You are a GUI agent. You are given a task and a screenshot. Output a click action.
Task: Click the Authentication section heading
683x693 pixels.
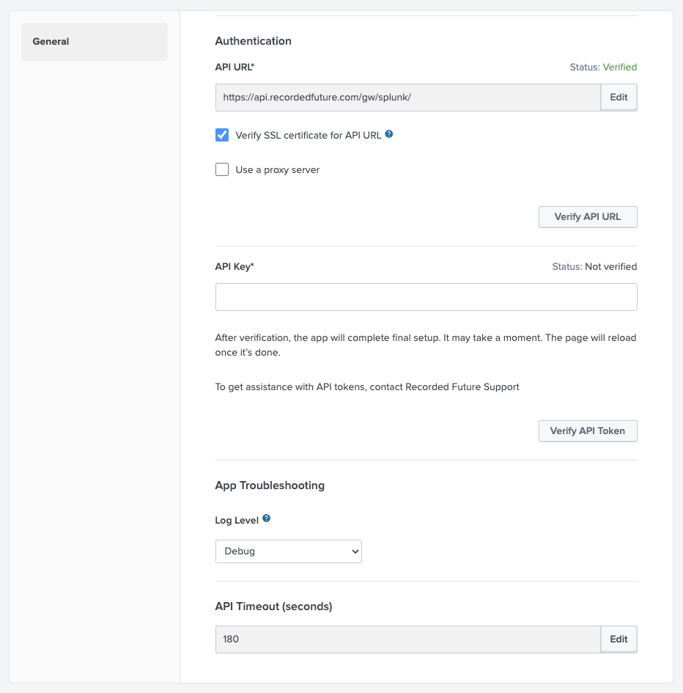point(253,41)
